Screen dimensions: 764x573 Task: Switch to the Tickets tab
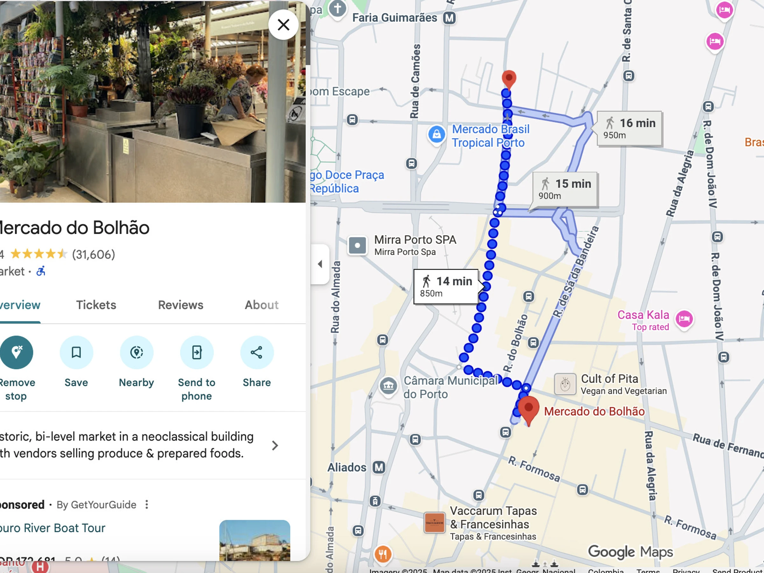(x=96, y=305)
